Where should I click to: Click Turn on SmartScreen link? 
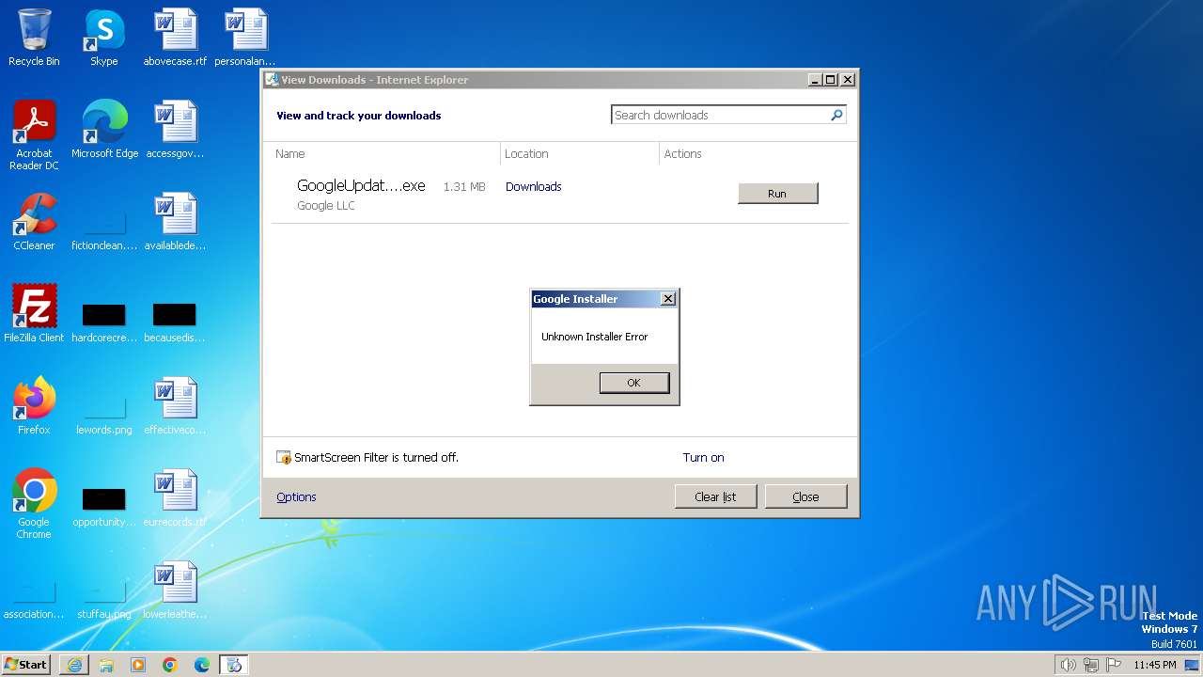click(x=703, y=458)
